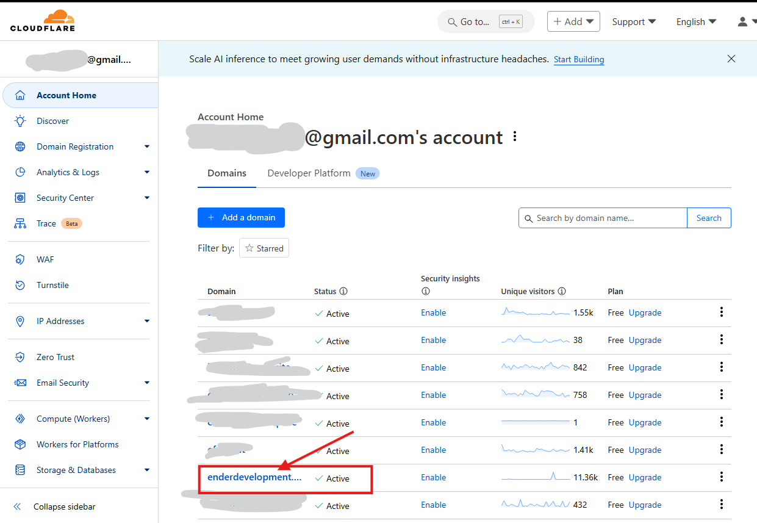Open account options three-dot menu

(x=515, y=137)
